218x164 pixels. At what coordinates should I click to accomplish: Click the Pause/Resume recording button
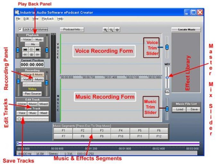(32, 84)
